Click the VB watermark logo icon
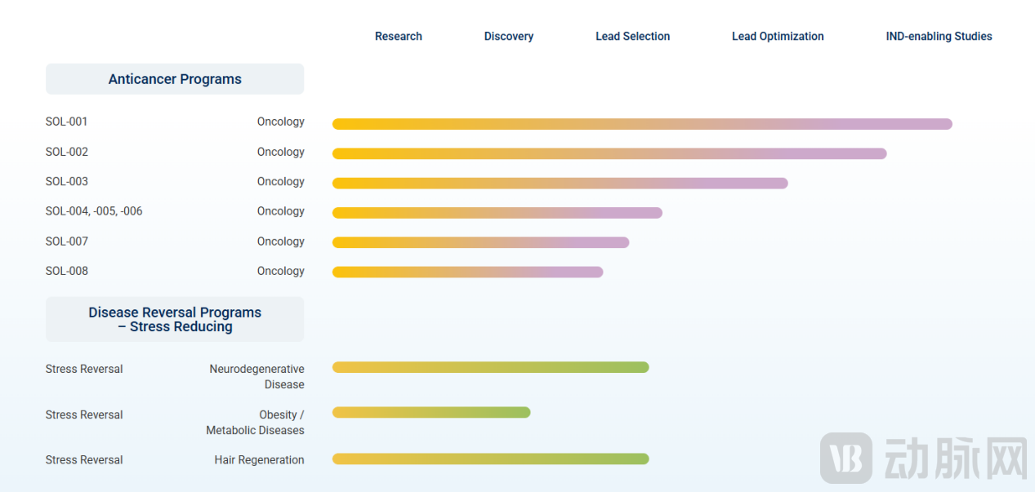This screenshot has height=492, width=1035. tap(846, 458)
